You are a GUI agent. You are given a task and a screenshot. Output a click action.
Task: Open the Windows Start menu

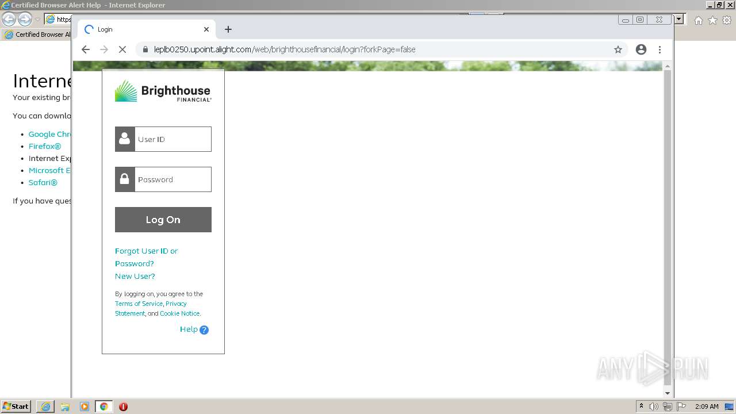[x=16, y=406]
